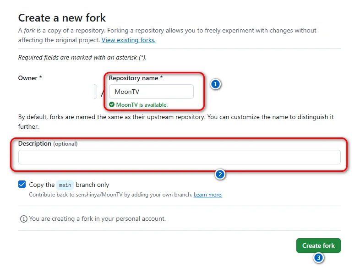Click the required fields asterisk note
Screen dimensions: 360x278
pyautogui.click(x=82, y=57)
